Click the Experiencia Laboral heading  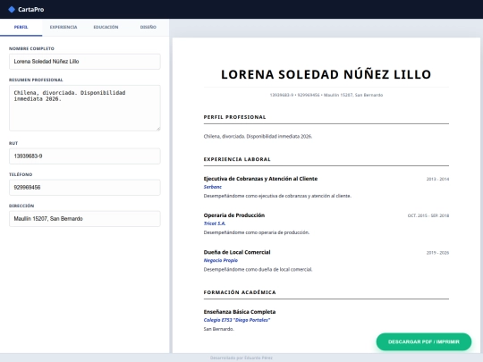237,159
